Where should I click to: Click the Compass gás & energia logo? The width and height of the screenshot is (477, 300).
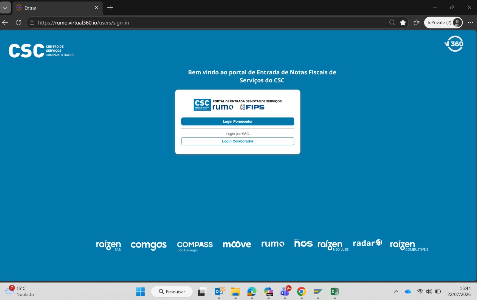click(195, 246)
